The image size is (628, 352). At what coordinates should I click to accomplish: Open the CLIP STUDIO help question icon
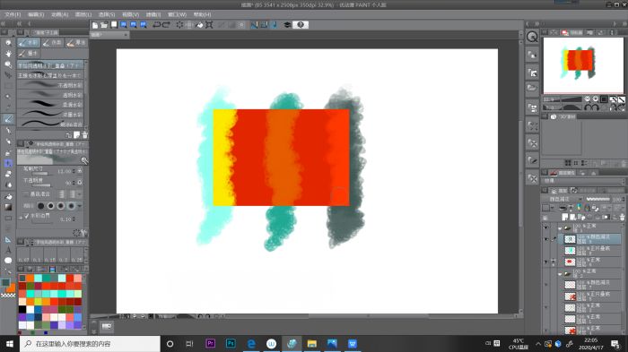(x=301, y=25)
